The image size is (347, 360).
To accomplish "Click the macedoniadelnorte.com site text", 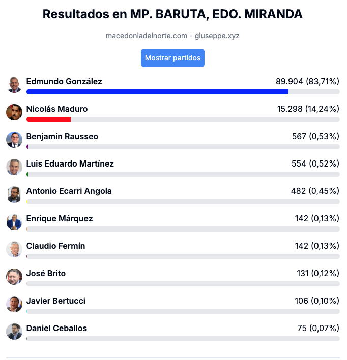I will pyautogui.click(x=147, y=36).
